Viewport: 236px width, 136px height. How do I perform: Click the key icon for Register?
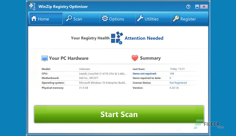click(176, 19)
